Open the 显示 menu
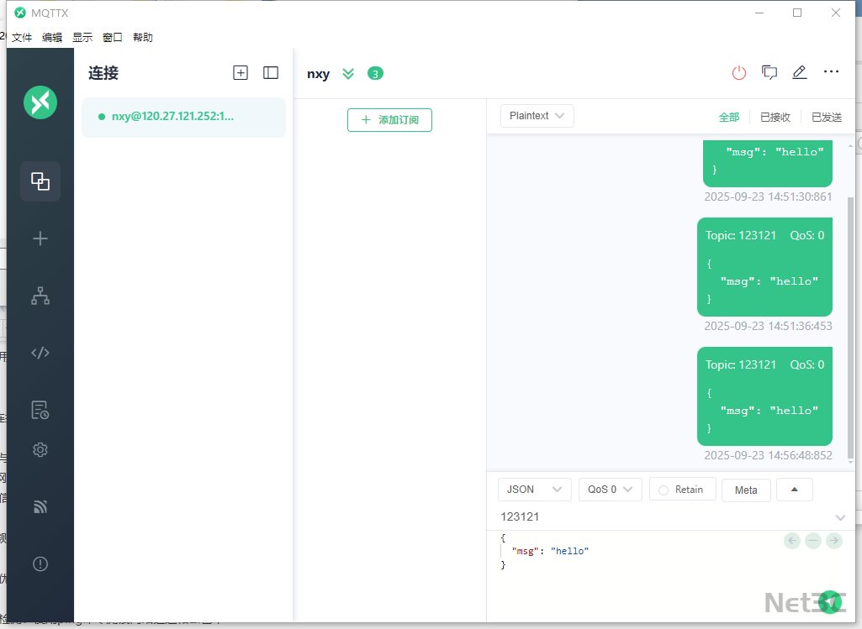Image resolution: width=862 pixels, height=629 pixels. 82,37
